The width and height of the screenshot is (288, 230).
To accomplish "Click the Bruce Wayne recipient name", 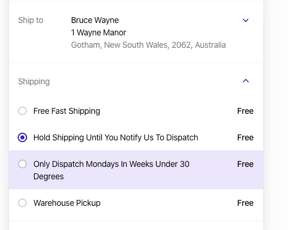I will point(95,20).
